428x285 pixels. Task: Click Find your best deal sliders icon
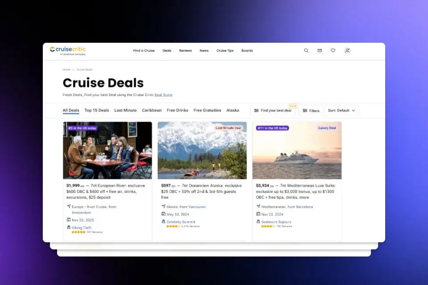256,110
